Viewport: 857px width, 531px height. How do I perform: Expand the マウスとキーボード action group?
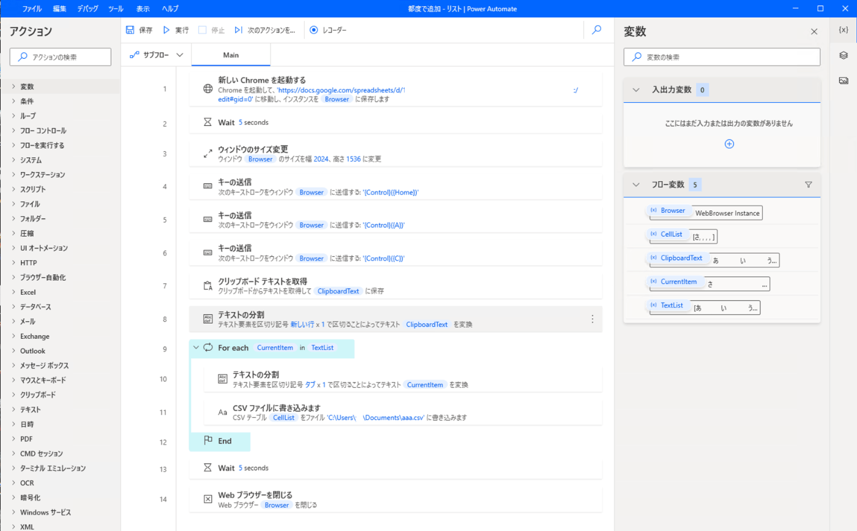(x=13, y=380)
